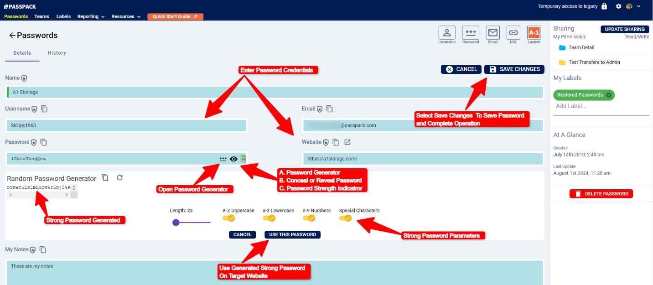Click the My Notes text area

click(x=275, y=273)
